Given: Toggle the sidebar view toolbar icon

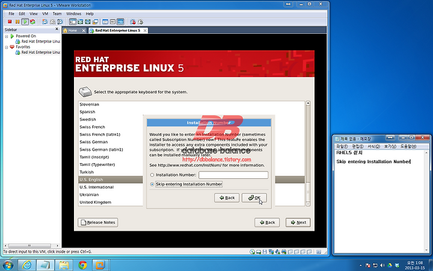Looking at the screenshot, I should [x=73, y=22].
